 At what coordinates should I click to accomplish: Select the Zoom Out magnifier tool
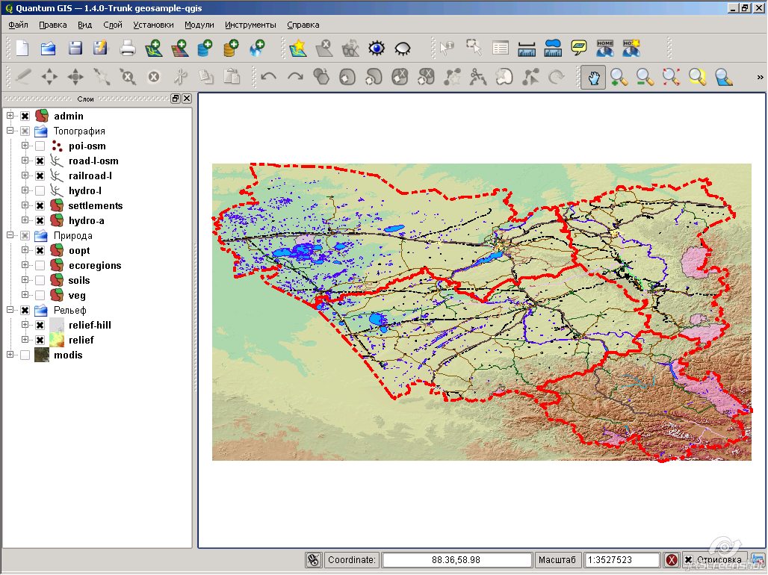coord(645,77)
